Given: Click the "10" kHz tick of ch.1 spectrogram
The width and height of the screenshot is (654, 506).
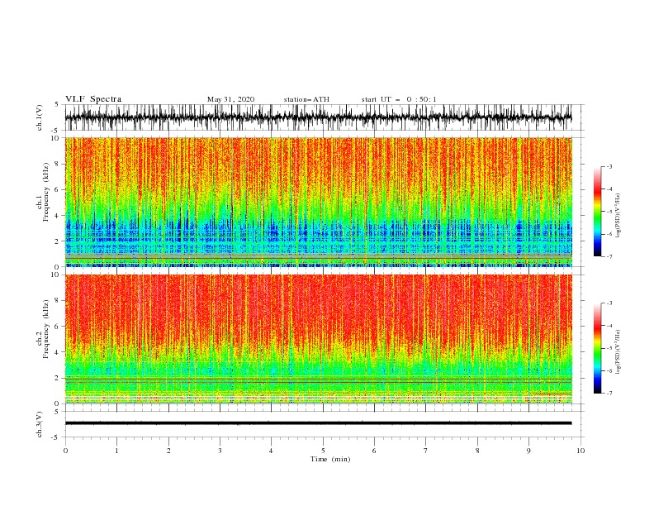Looking at the screenshot, I should click(56, 138).
